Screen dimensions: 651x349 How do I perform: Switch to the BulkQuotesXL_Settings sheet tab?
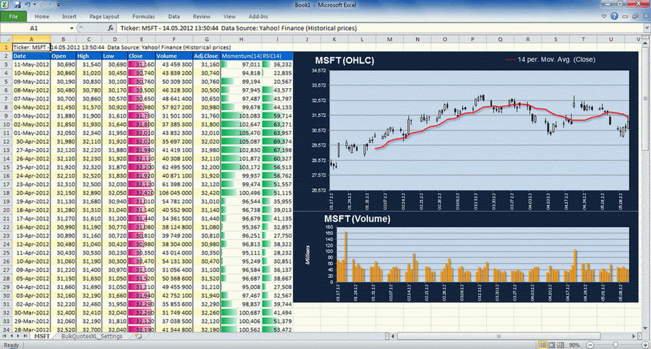pyautogui.click(x=92, y=337)
